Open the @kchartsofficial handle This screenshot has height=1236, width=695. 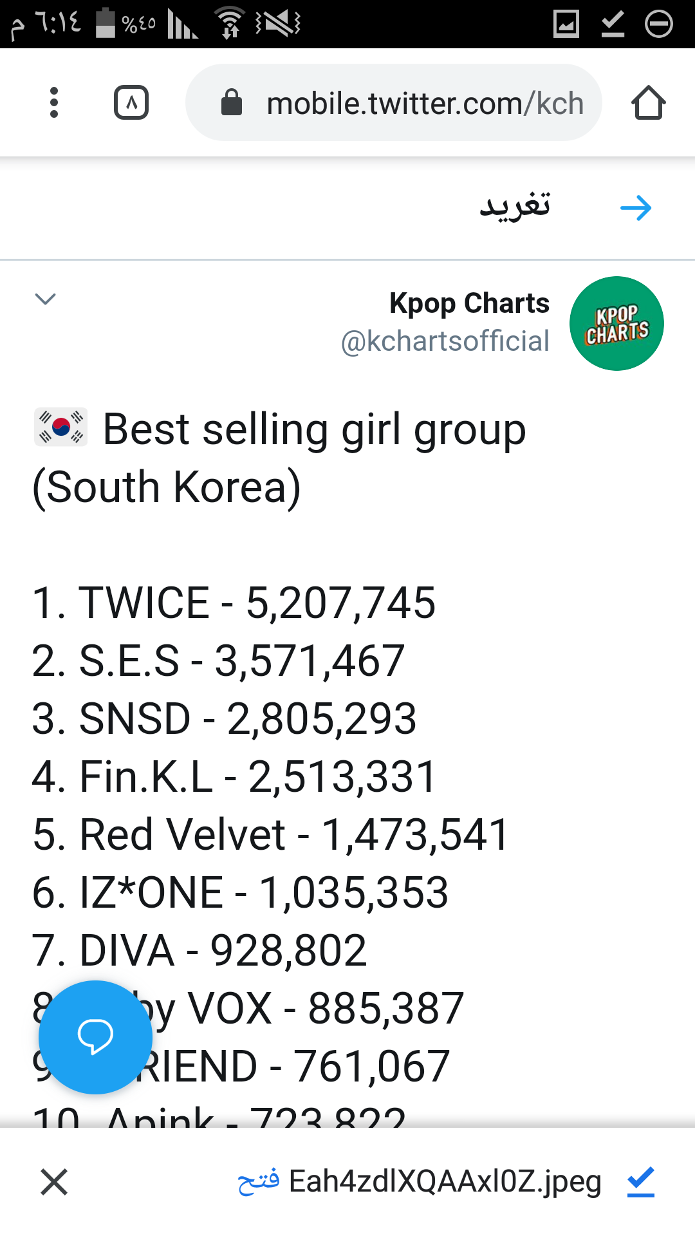[445, 341]
